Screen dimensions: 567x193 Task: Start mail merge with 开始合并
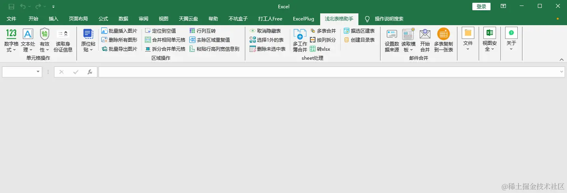pos(425,40)
